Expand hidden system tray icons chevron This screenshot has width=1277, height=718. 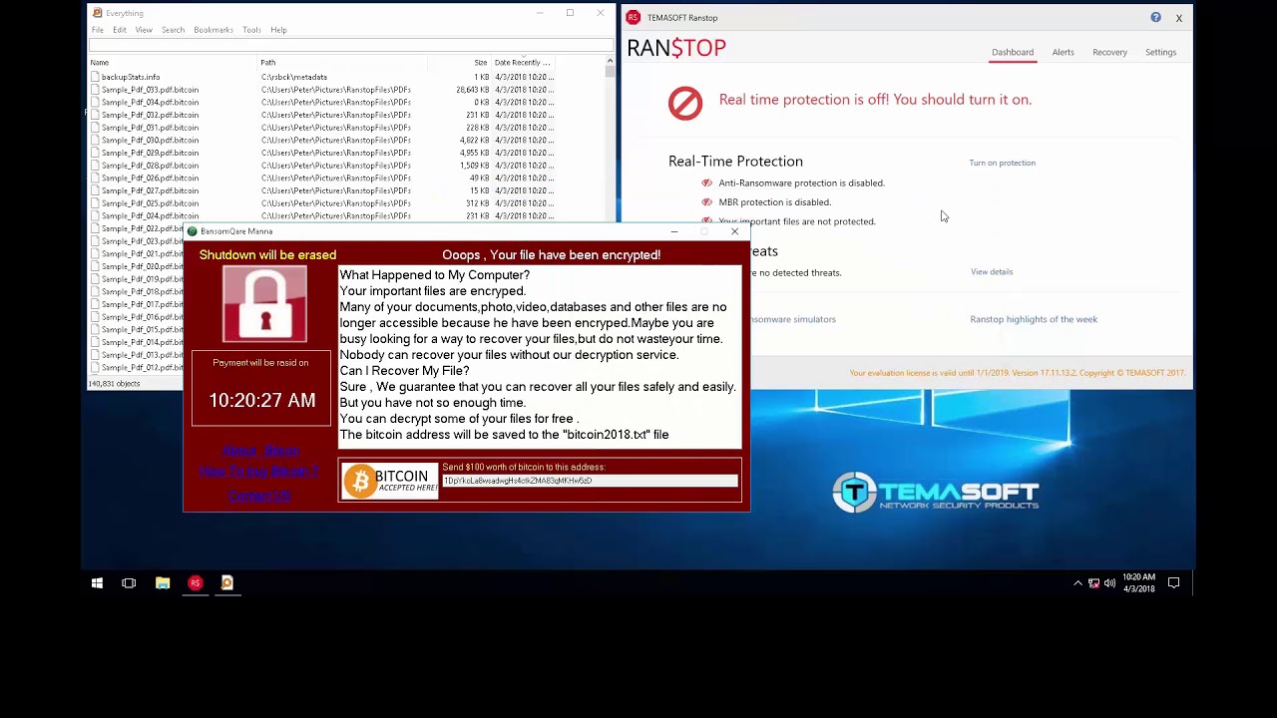[1077, 583]
